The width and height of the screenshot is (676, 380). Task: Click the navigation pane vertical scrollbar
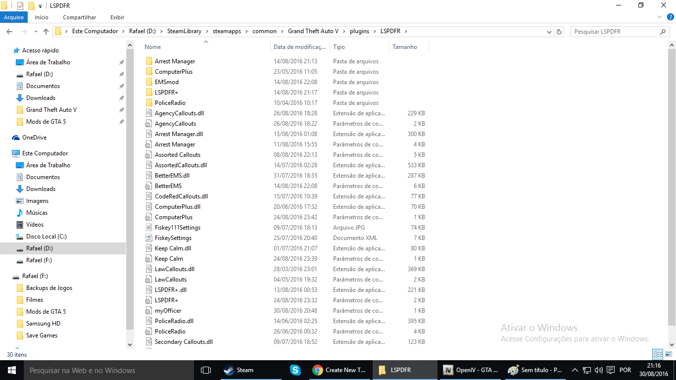[x=130, y=190]
